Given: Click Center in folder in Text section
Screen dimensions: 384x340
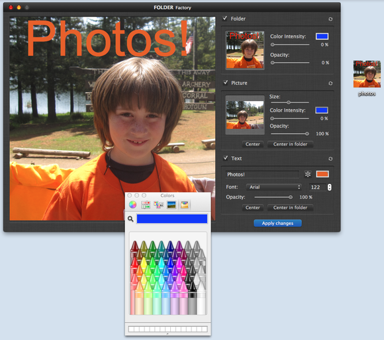Looking at the screenshot, I should 290,208.
